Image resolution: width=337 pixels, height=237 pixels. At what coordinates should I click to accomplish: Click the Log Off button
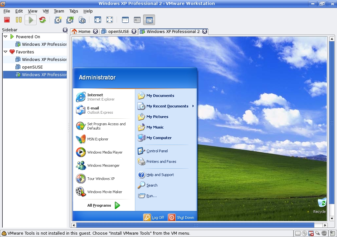(154, 217)
